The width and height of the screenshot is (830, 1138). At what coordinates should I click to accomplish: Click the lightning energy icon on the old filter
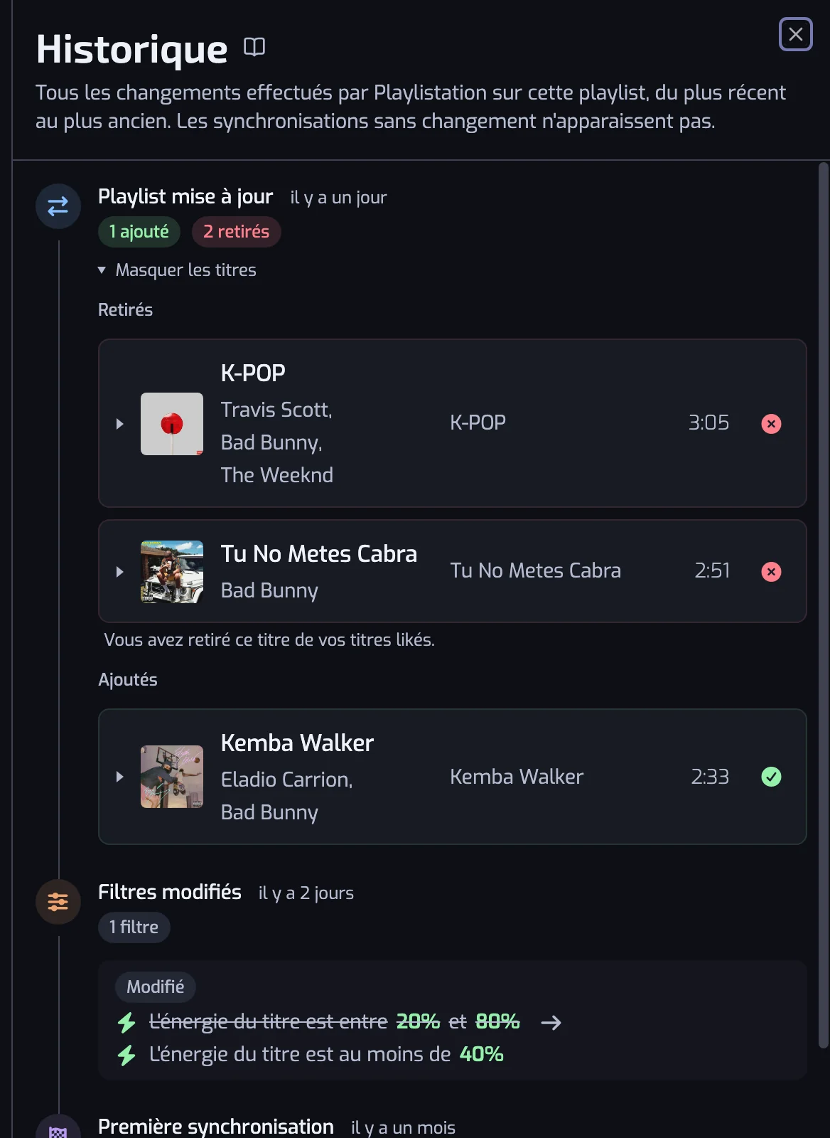pyautogui.click(x=126, y=1022)
